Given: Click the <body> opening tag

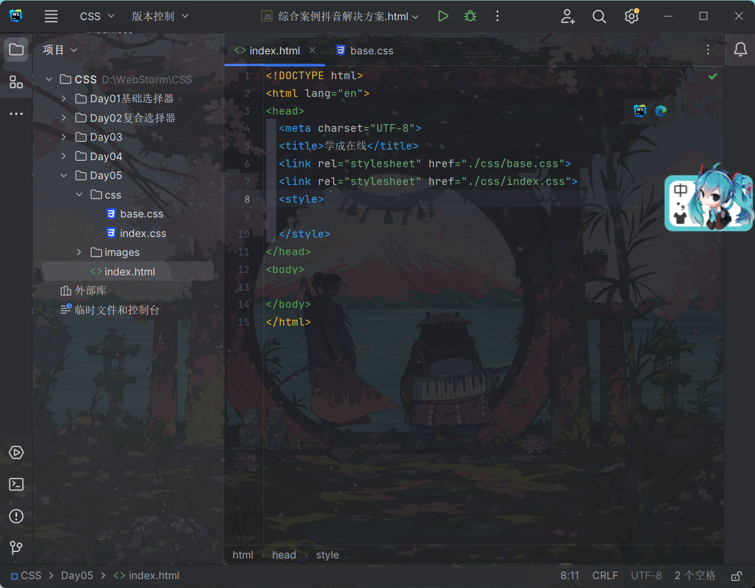Looking at the screenshot, I should coord(285,269).
